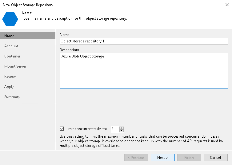Click the Next button
Viewport: 232px width, 165px height.
[x=162, y=158]
